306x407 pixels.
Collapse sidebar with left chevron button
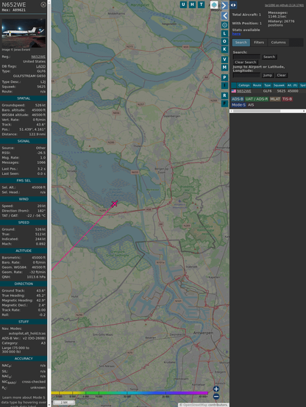pos(224,16)
